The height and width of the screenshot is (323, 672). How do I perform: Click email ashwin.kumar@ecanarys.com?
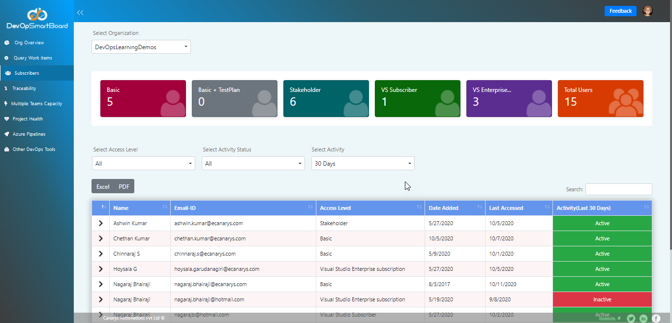(209, 223)
